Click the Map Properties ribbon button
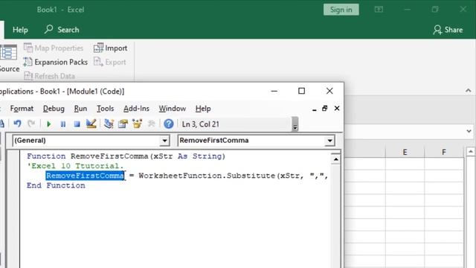Viewport: 476px width, 268px height. (54, 48)
